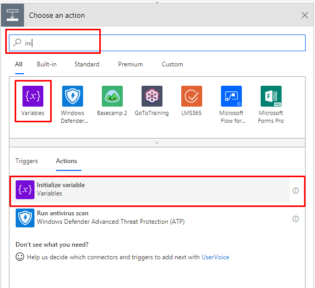Choose the Basecamp 2 connector
The height and width of the screenshot is (288, 315).
tap(112, 96)
